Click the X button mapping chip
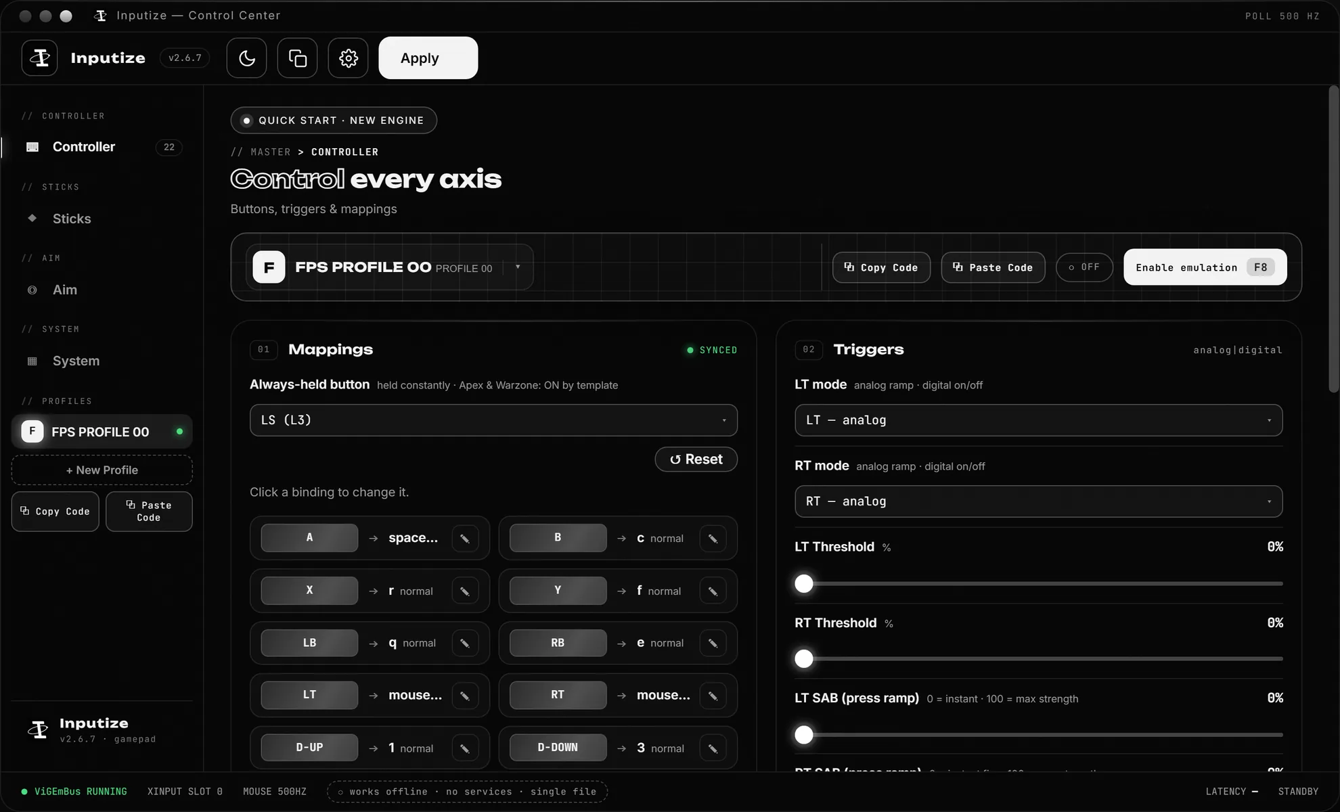Screen dimensions: 1340x812 309,591
